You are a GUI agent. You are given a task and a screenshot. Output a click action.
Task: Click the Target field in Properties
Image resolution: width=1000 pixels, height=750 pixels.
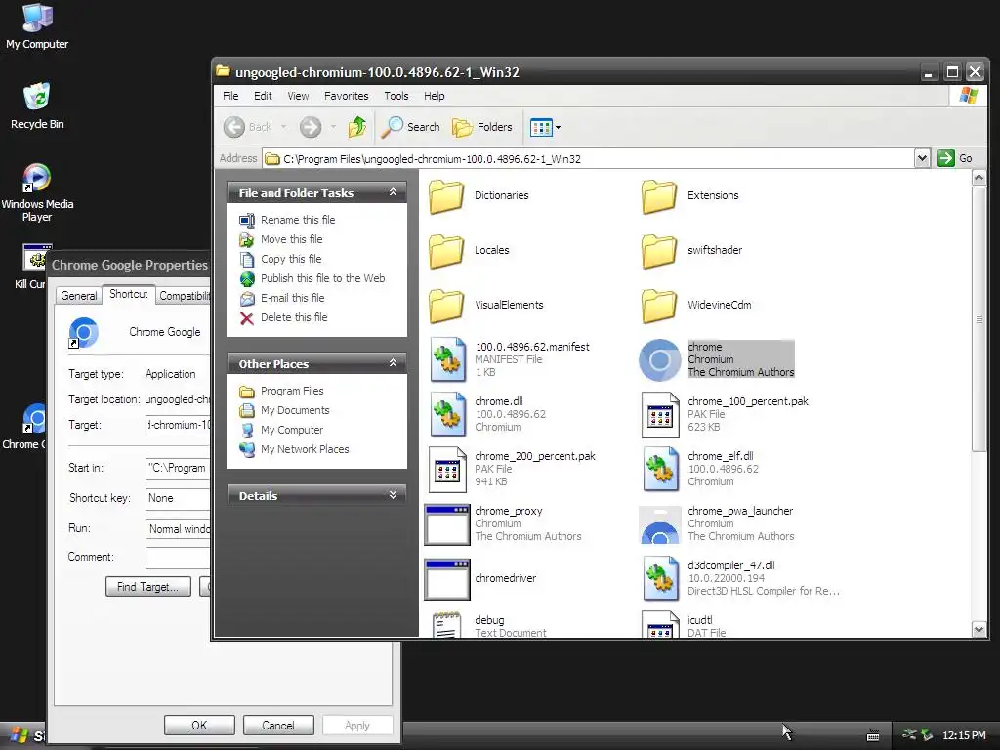click(178, 426)
